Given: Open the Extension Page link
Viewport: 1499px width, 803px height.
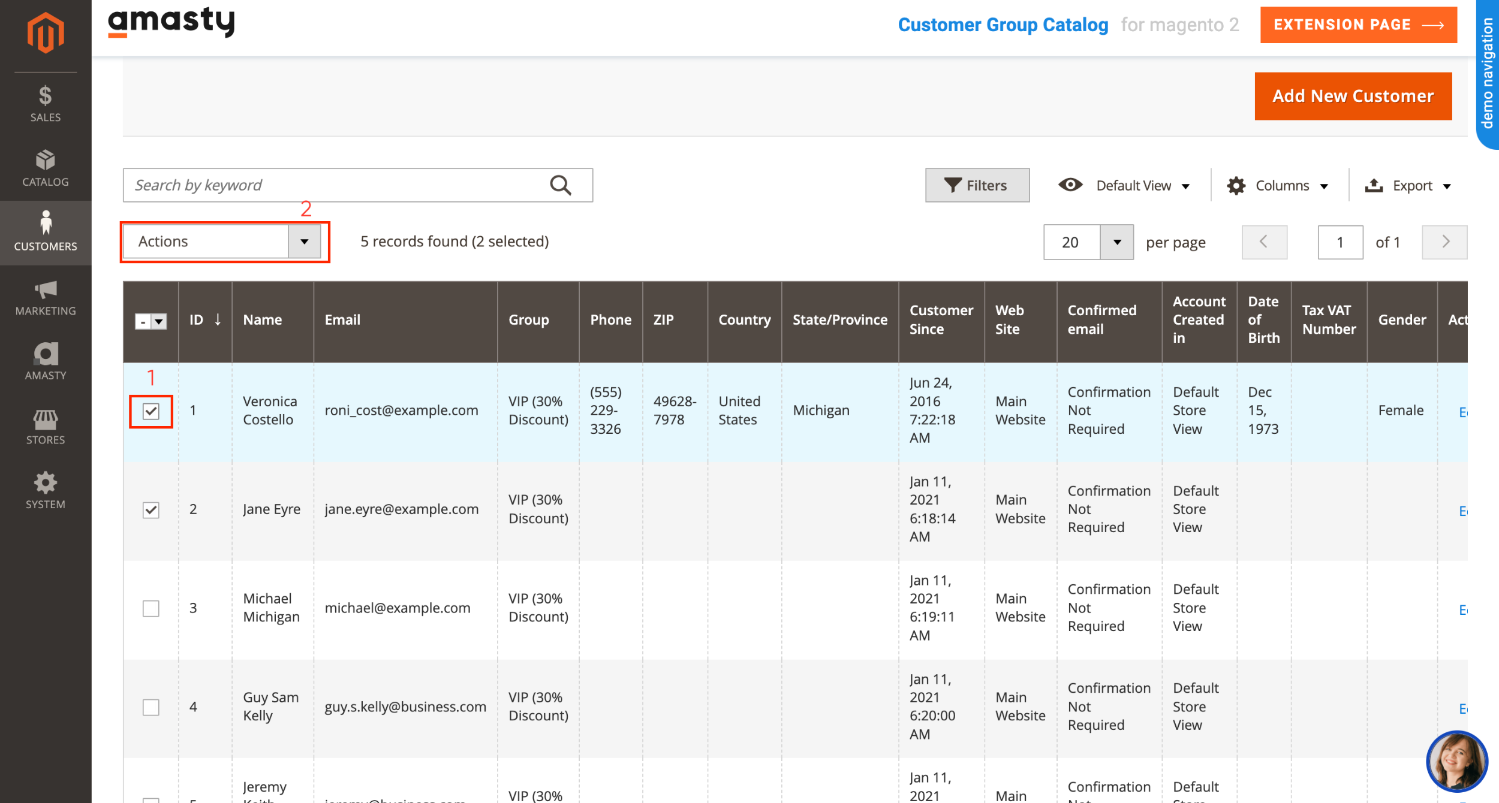Looking at the screenshot, I should pos(1358,25).
